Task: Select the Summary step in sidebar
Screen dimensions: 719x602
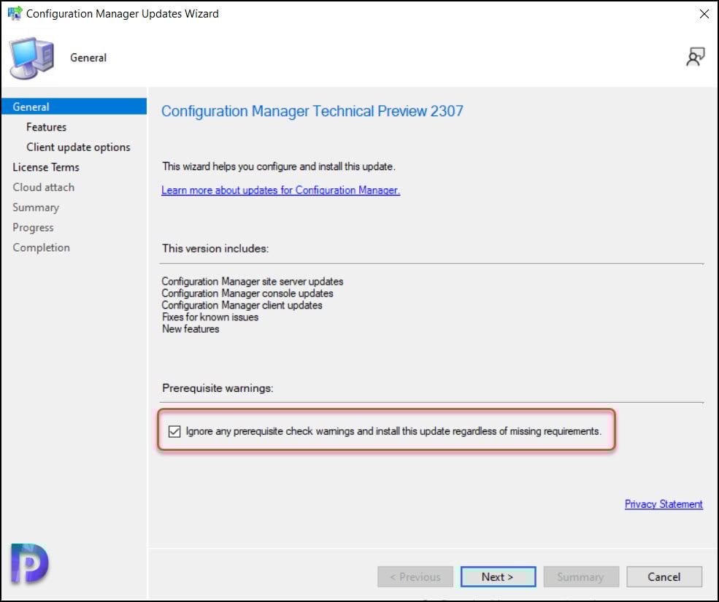Action: click(36, 208)
